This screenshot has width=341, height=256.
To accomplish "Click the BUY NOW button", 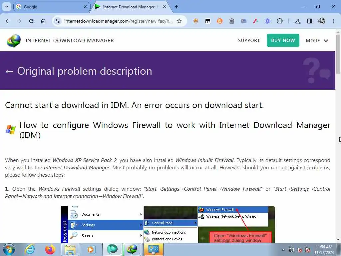I will coord(283,40).
